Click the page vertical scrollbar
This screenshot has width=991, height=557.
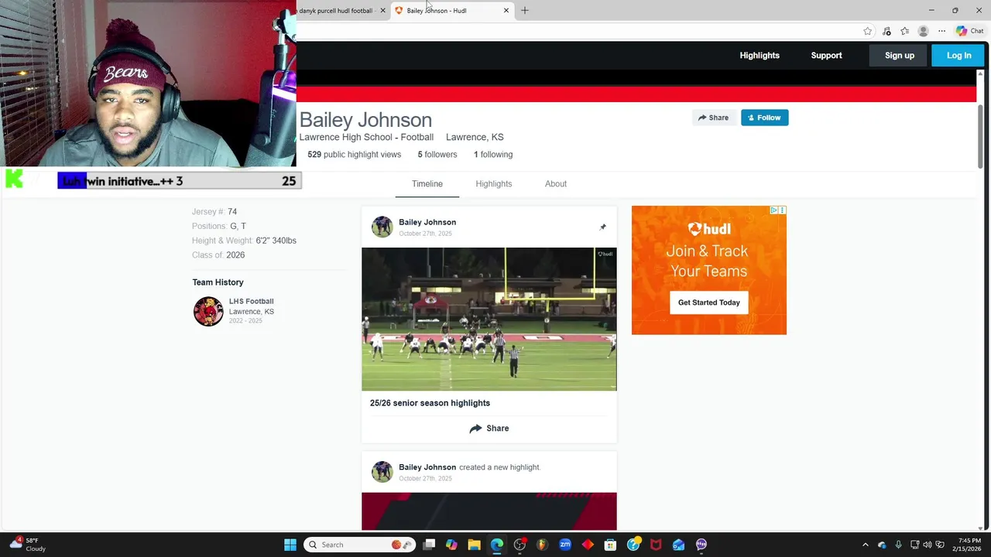(x=980, y=135)
